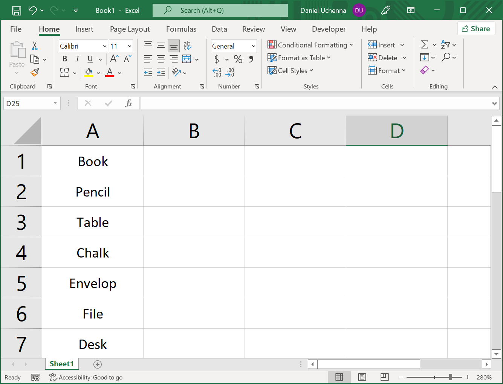Save the workbook with the floppy disk icon
Screen dimensions: 503x384
pos(17,11)
